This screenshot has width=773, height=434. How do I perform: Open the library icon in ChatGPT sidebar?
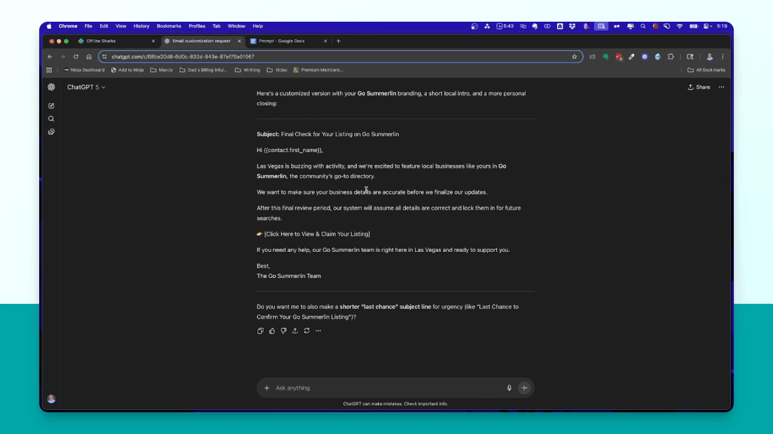tap(51, 132)
